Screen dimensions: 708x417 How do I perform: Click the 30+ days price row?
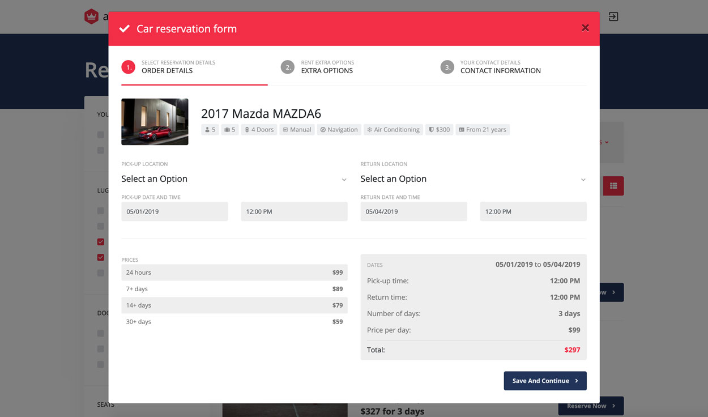[234, 322]
